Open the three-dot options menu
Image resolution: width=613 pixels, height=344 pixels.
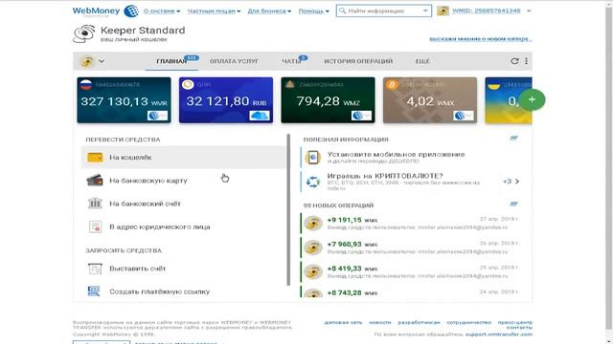point(526,61)
